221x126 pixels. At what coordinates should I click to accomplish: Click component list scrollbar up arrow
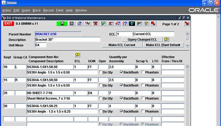coord(187,66)
